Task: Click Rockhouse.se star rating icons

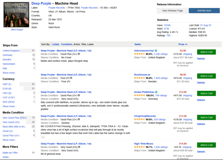Action: [139, 78]
